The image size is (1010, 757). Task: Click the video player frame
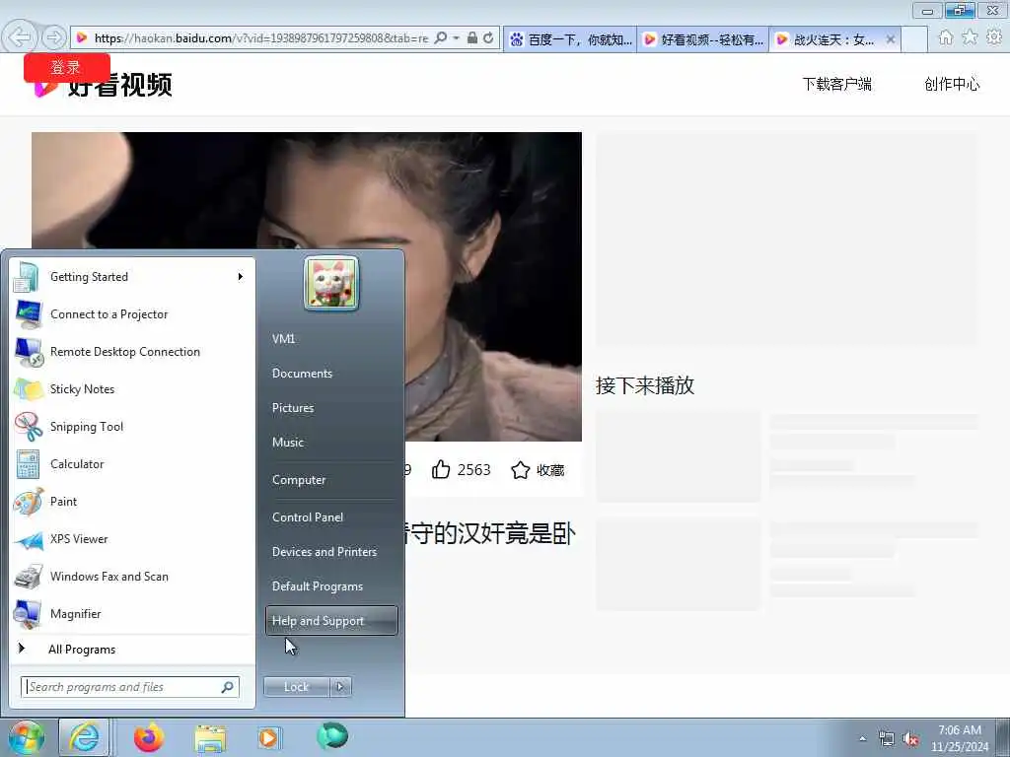click(307, 287)
